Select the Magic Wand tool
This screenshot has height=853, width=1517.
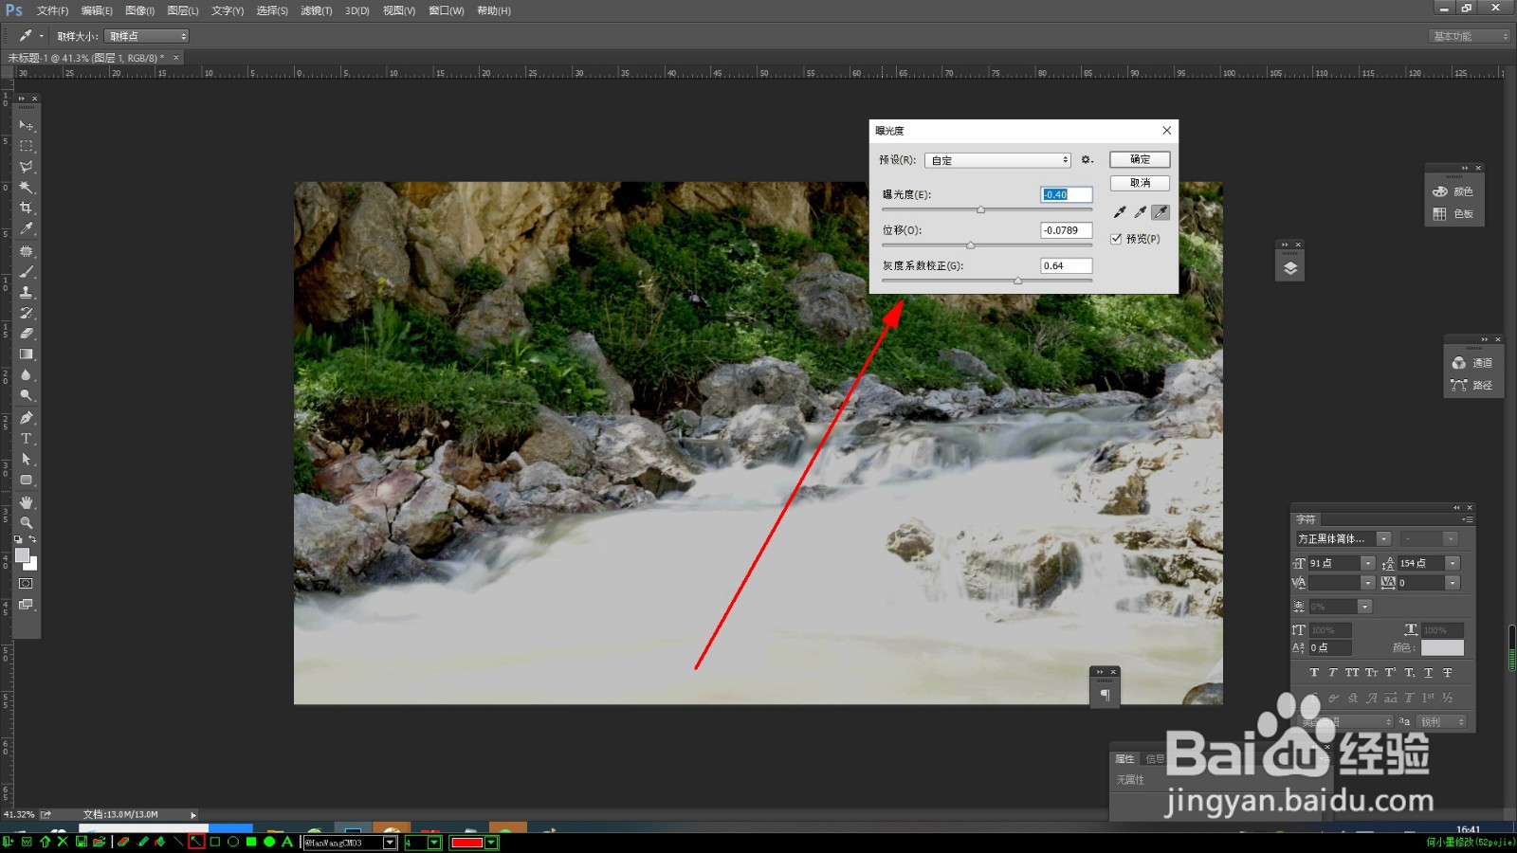(x=27, y=188)
